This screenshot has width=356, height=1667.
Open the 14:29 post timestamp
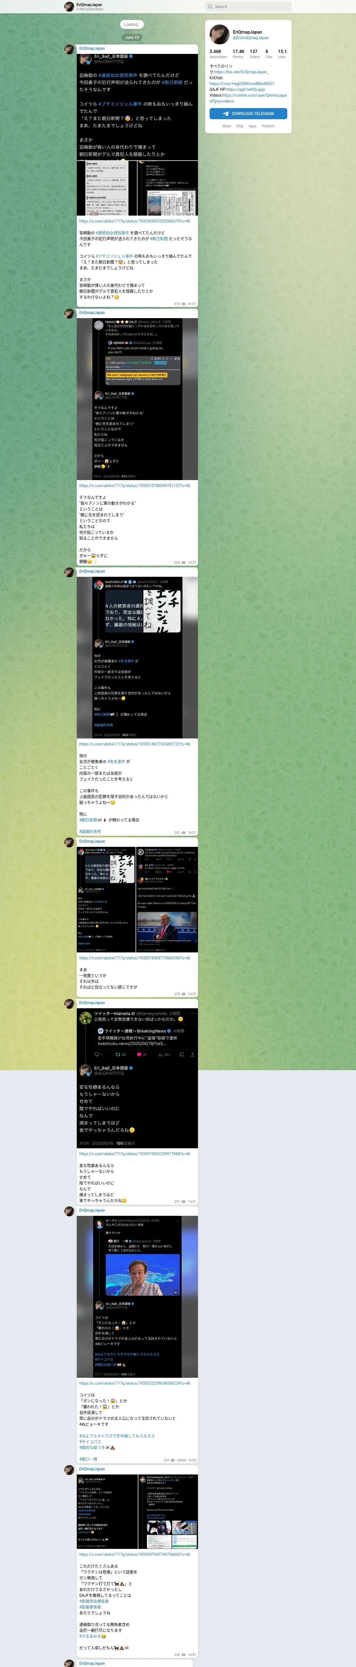[x=192, y=994]
